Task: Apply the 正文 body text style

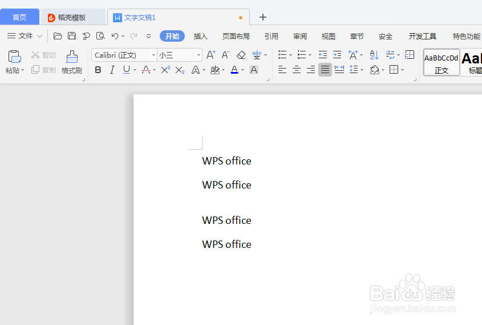Action: pos(442,62)
